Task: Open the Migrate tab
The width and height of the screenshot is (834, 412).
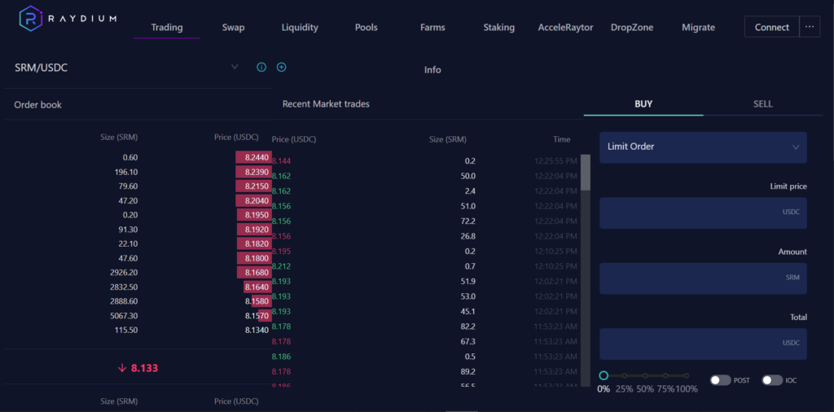Action: tap(698, 28)
